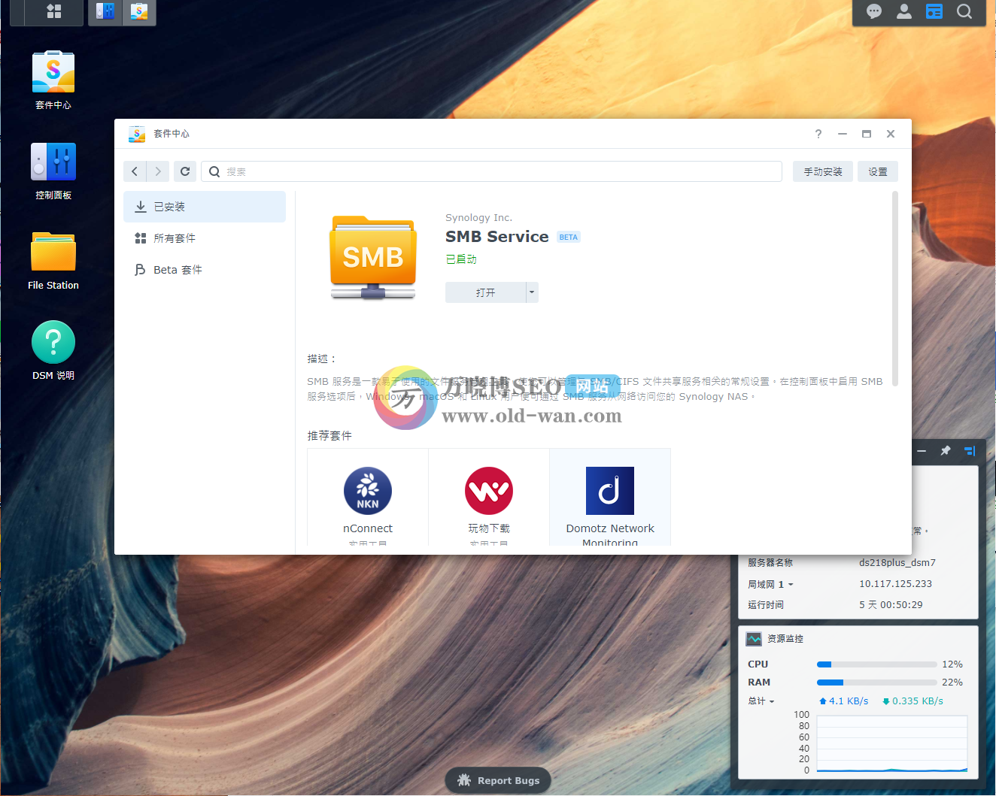Open 套件中心 desktop shortcut
The width and height of the screenshot is (996, 796).
pos(53,80)
